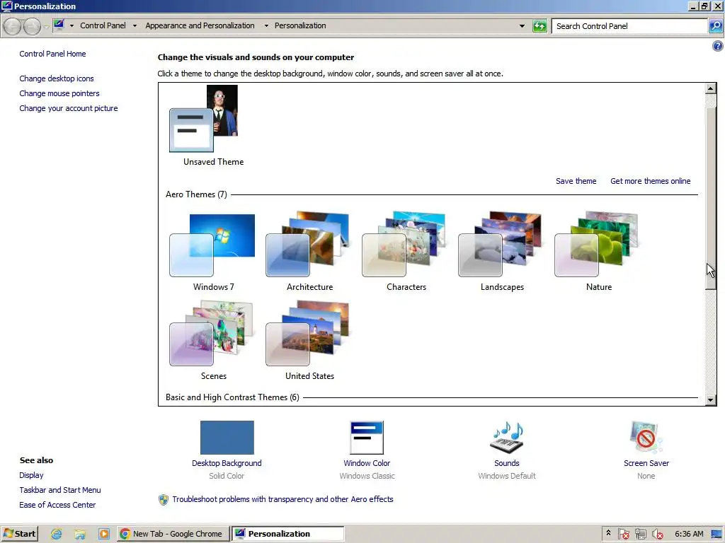Apply the Windows 7 Aero theme
The height and width of the screenshot is (543, 725).
(x=212, y=245)
